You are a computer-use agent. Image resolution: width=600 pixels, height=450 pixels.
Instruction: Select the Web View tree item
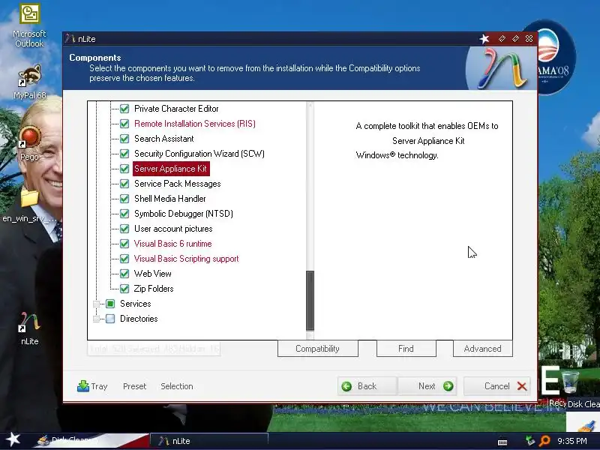pos(153,274)
